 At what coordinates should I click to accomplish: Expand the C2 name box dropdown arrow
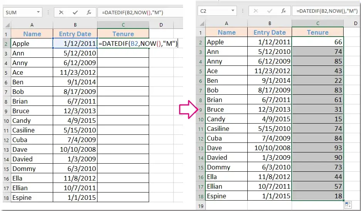click(x=233, y=11)
